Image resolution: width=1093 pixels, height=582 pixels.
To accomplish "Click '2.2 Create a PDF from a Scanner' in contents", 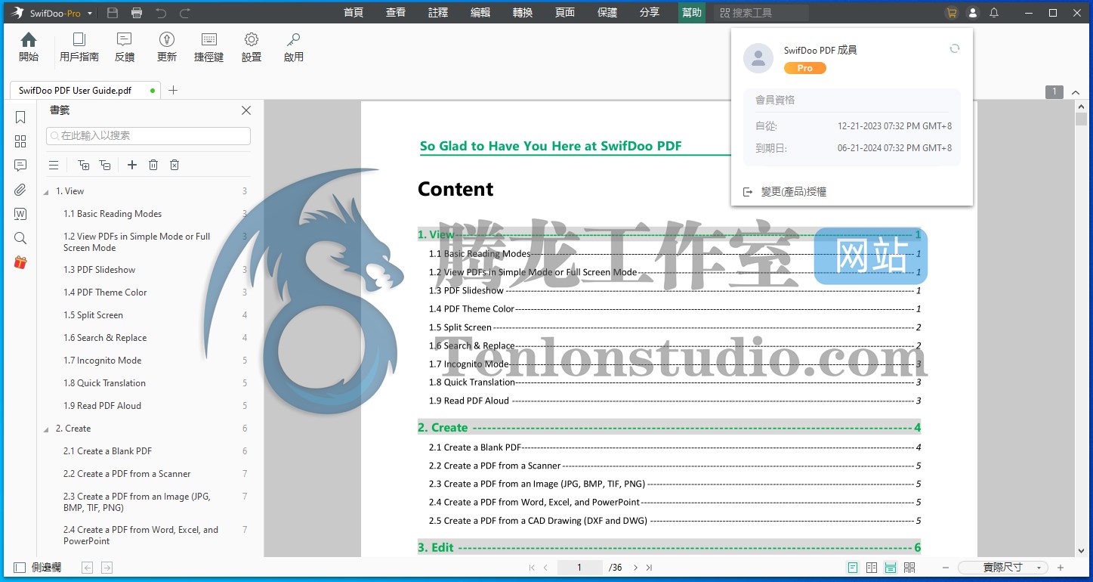I will [495, 466].
